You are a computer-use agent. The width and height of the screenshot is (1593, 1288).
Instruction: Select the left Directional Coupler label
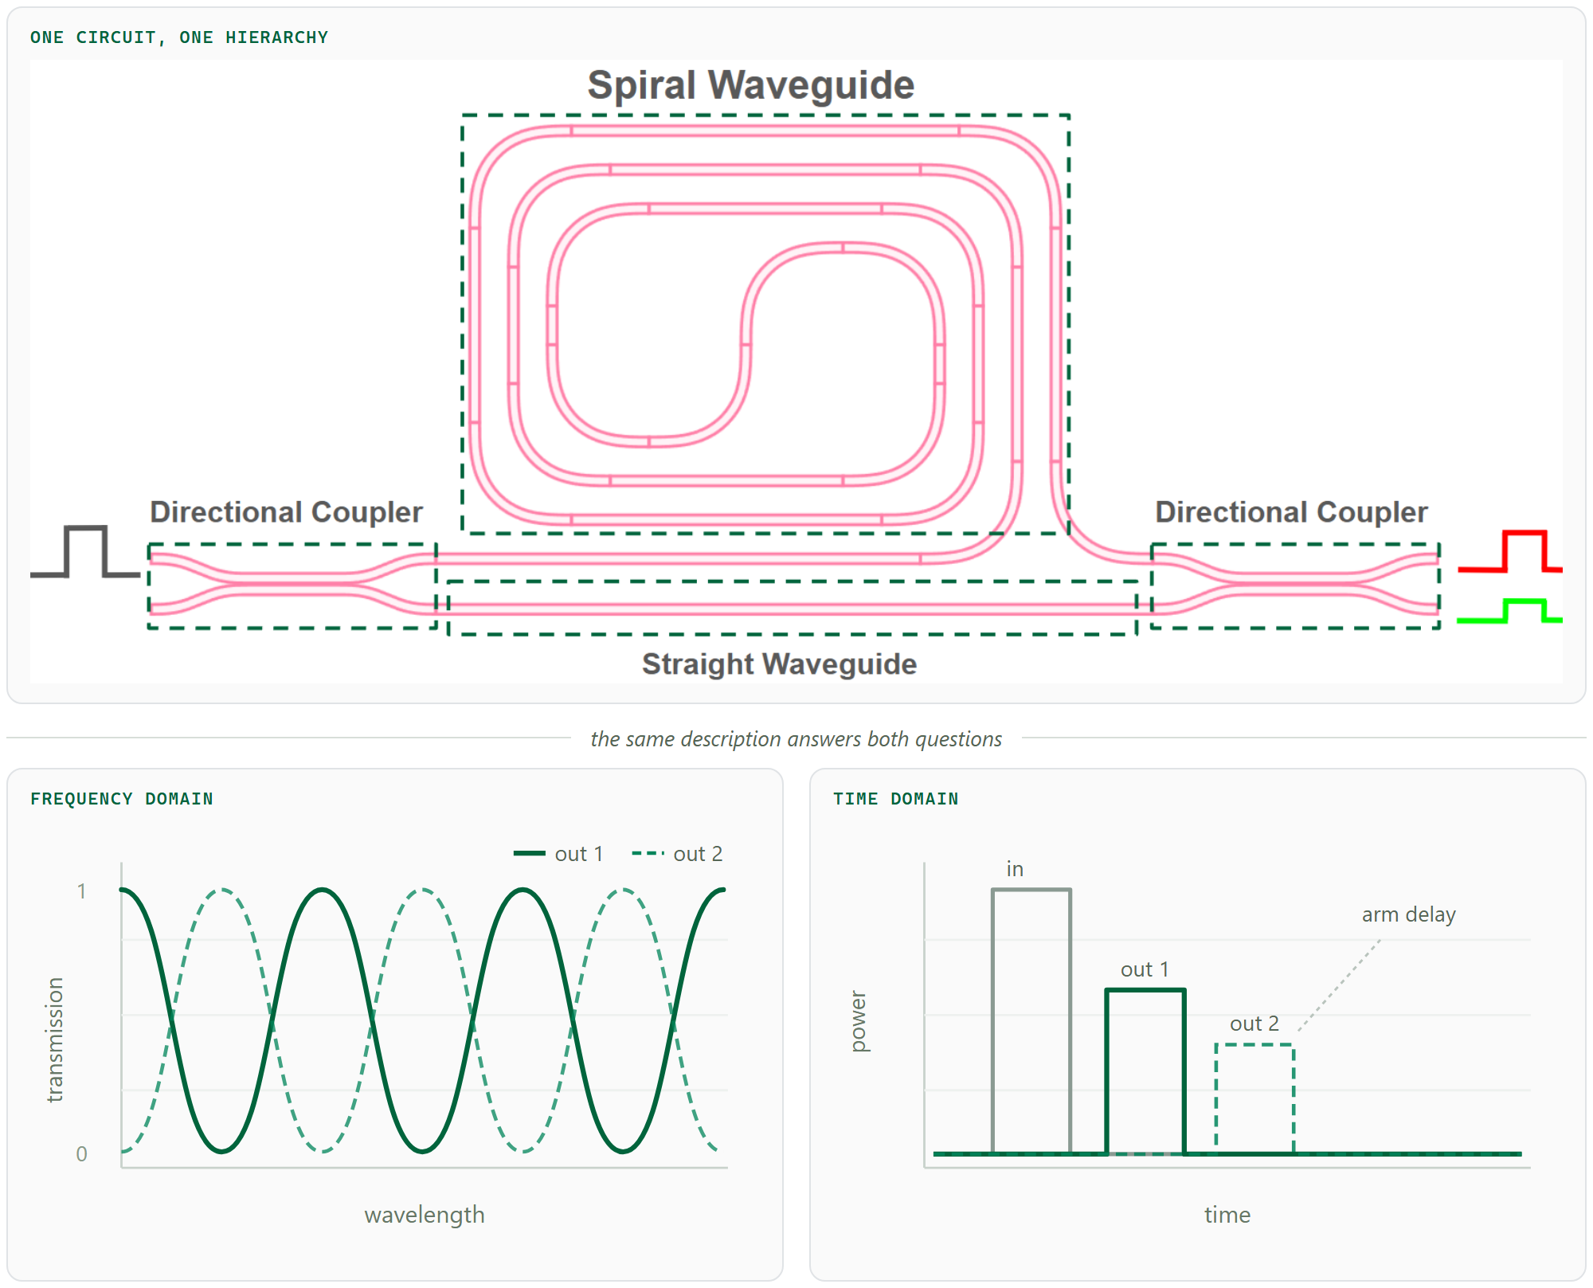click(x=286, y=512)
